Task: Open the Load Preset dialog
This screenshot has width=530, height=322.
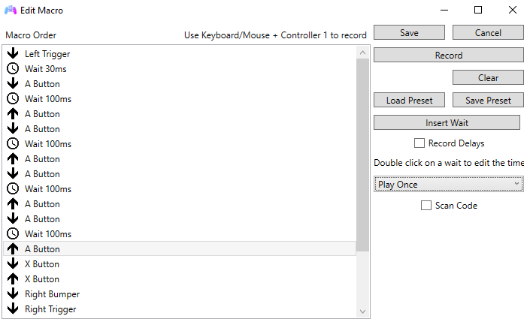Action: tap(409, 101)
